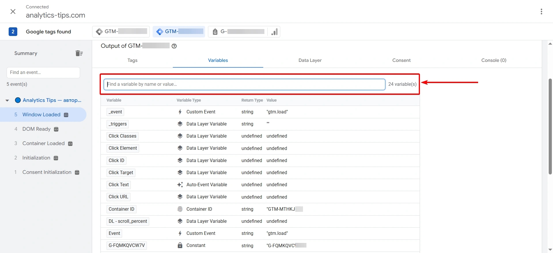Image resolution: width=553 pixels, height=253 pixels.
Task: Click the DL - scroll_percent variable name
Action: (128, 221)
